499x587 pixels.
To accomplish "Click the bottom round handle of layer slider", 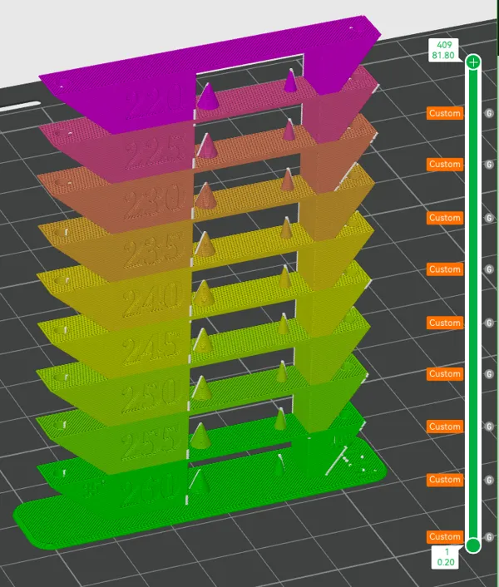I will pyautogui.click(x=473, y=545).
